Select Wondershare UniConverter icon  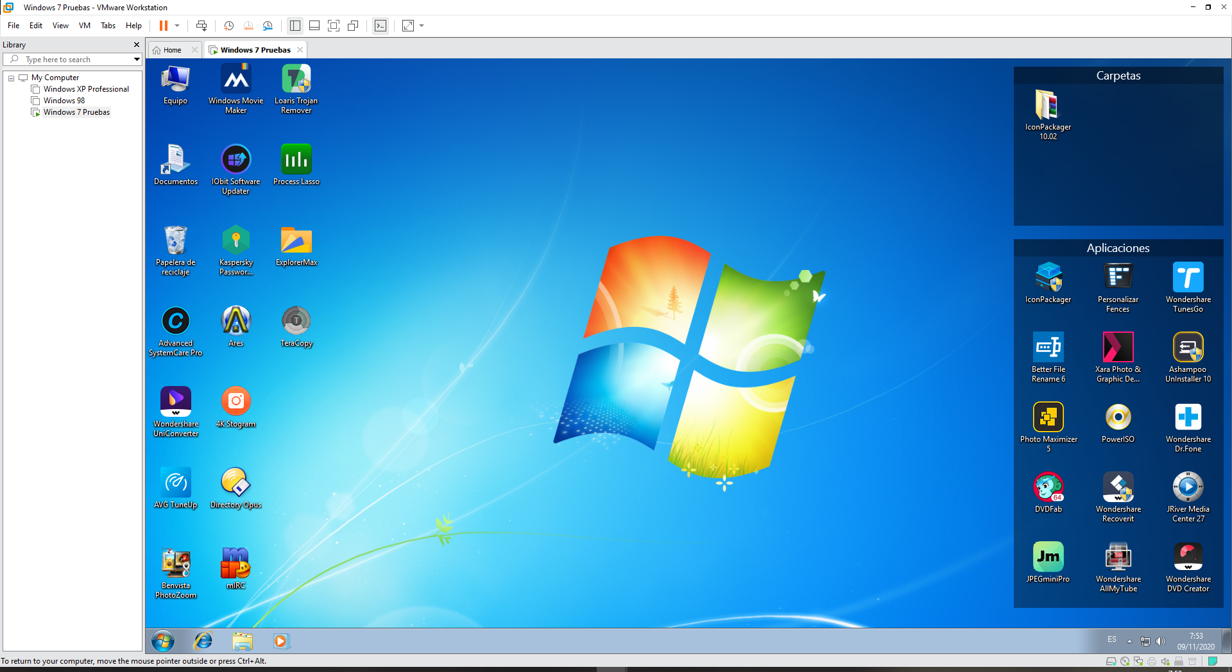[x=175, y=413]
